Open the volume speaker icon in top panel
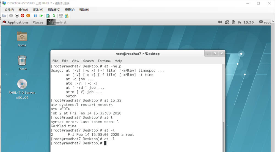Screen dimensions: 275x152 (220, 22)
